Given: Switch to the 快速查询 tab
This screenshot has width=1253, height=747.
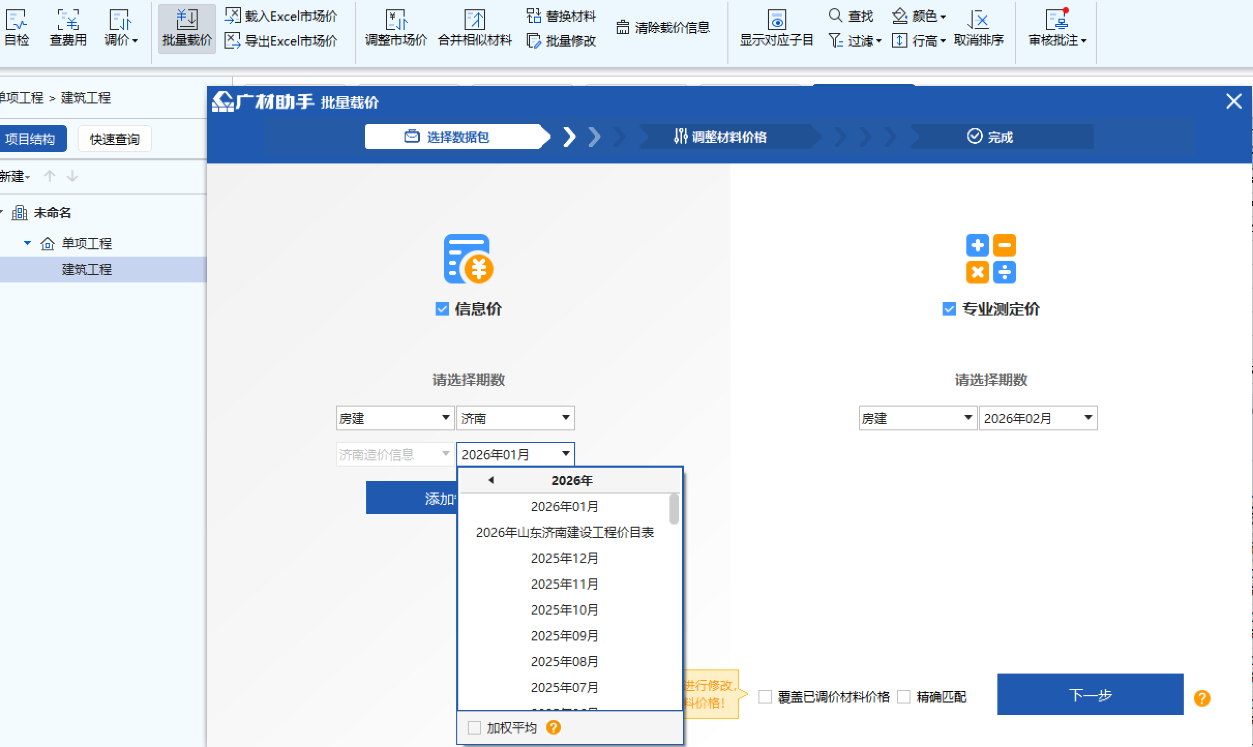Looking at the screenshot, I should (114, 138).
